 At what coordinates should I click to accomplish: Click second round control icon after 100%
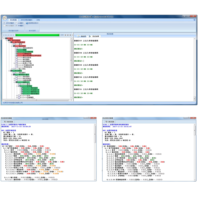[x=68, y=35]
